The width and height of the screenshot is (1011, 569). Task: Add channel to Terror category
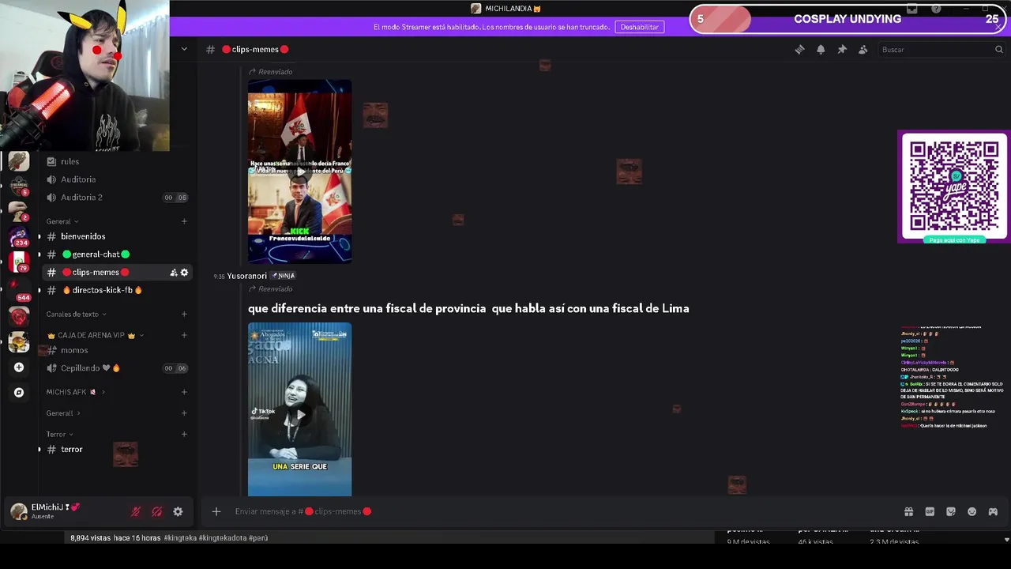point(184,434)
